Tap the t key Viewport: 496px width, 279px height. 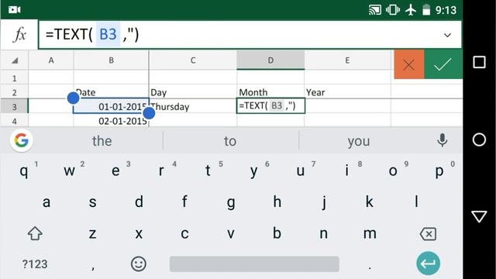[208, 170]
